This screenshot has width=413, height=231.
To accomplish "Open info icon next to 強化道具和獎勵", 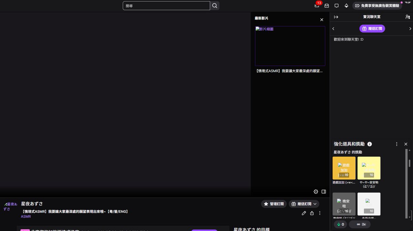I will (x=370, y=144).
